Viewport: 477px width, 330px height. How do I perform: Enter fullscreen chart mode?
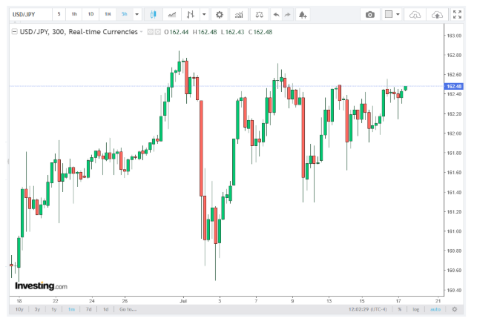coord(457,14)
